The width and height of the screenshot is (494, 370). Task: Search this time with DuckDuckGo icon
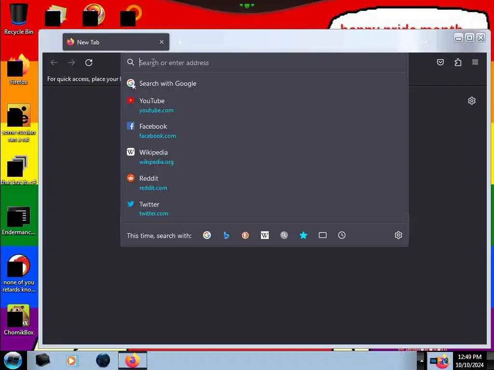(x=246, y=235)
